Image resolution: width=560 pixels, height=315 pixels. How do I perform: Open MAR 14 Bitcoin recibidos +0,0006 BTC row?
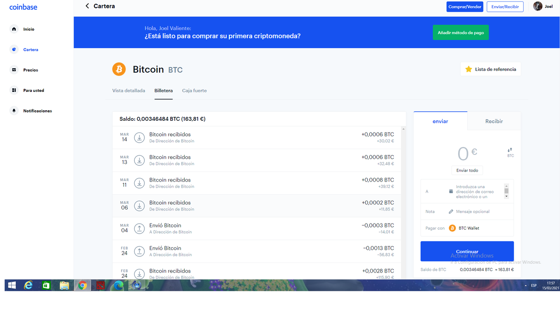pyautogui.click(x=257, y=137)
